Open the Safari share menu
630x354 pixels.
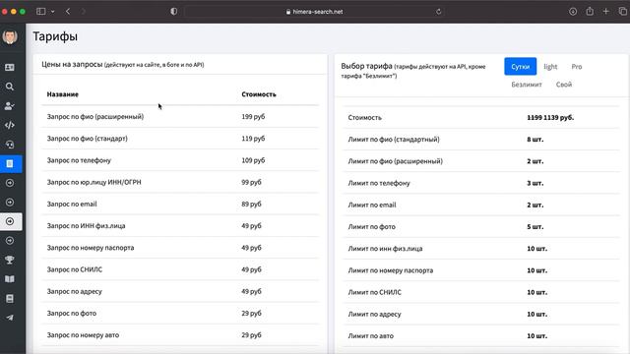pos(590,11)
